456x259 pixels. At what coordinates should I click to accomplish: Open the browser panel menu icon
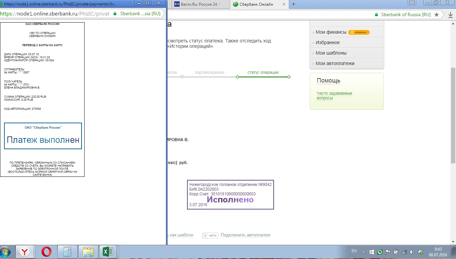pos(411,3)
